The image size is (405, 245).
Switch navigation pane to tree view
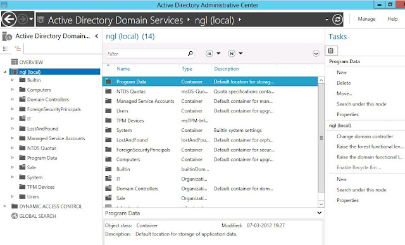(18, 49)
